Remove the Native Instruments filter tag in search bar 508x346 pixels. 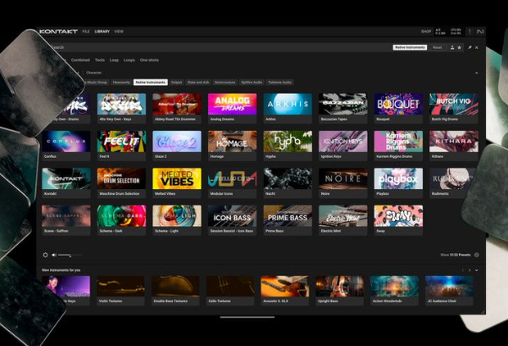[410, 47]
